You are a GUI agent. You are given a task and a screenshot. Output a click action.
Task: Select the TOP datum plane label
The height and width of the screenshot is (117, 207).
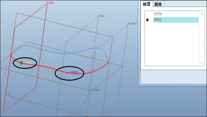pyautogui.click(x=8, y=95)
